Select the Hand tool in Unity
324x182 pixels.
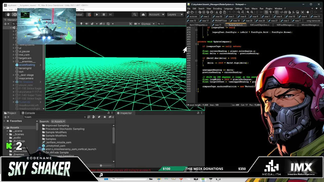click(8, 14)
